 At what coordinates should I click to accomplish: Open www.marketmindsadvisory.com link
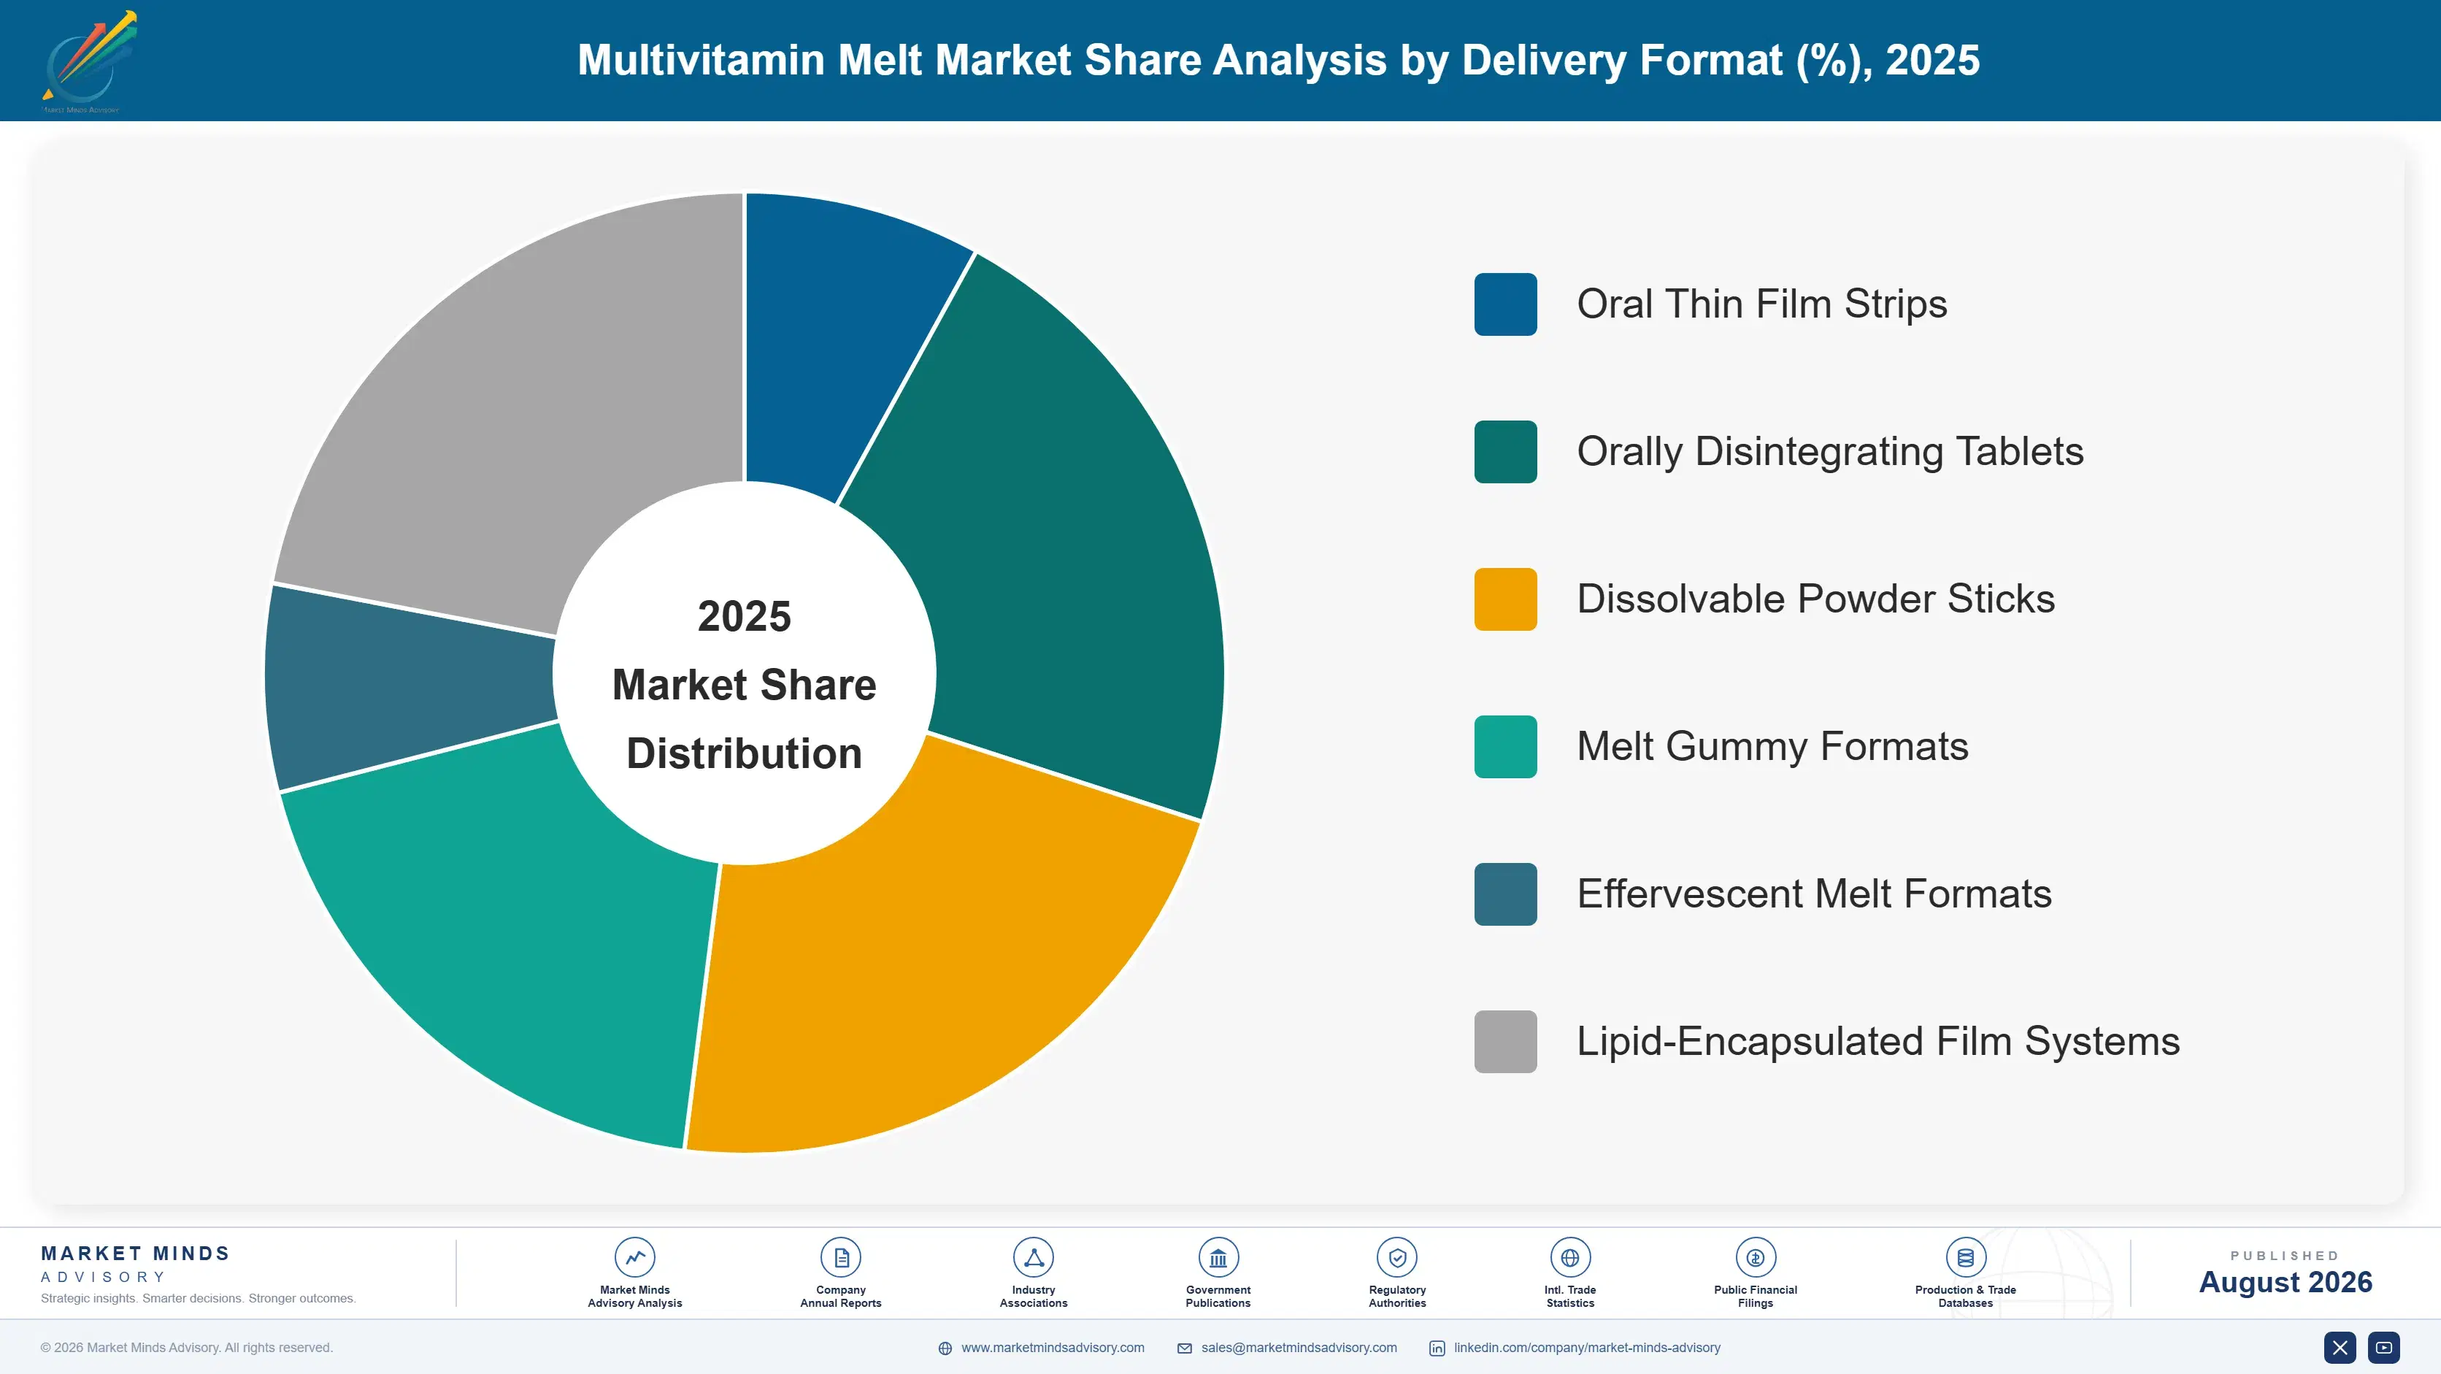point(1053,1348)
